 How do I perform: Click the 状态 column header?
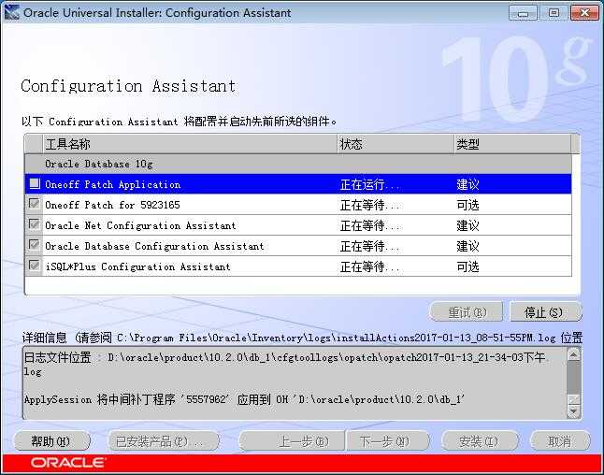pos(395,144)
